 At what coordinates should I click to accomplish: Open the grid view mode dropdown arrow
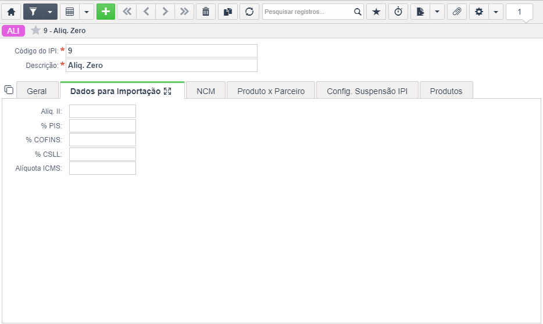pyautogui.click(x=87, y=12)
